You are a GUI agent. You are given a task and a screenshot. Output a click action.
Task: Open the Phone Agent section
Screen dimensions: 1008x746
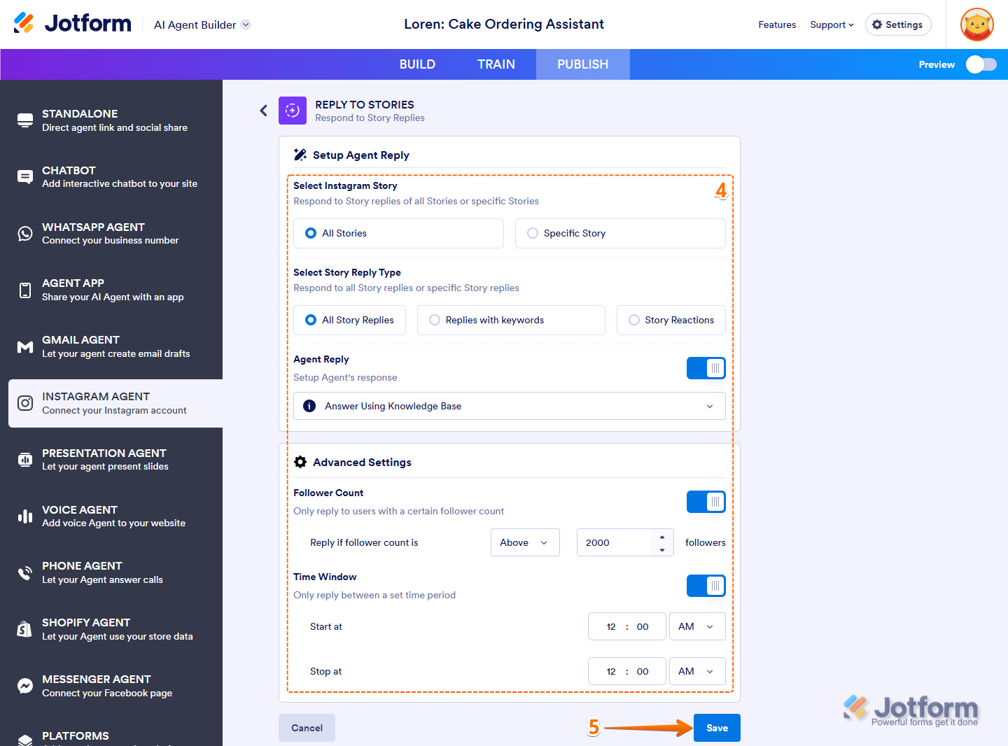tap(115, 573)
